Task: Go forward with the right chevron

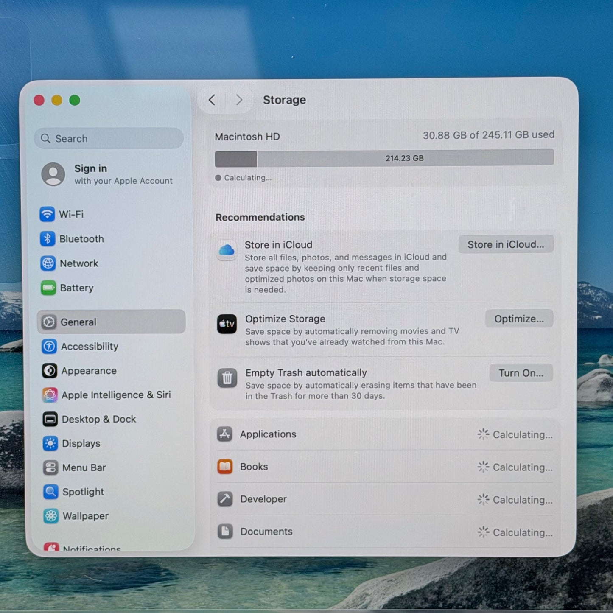Action: pos(239,100)
